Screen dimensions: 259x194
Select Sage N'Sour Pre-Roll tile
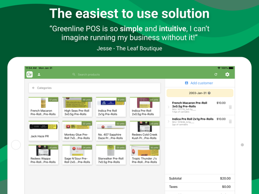[77, 155]
